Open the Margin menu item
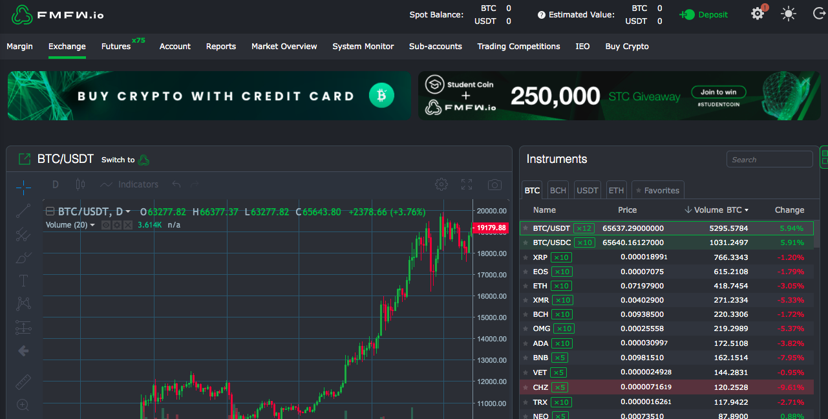This screenshot has width=828, height=419. point(19,47)
